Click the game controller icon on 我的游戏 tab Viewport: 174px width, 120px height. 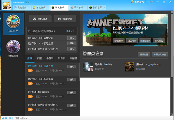point(15,8)
